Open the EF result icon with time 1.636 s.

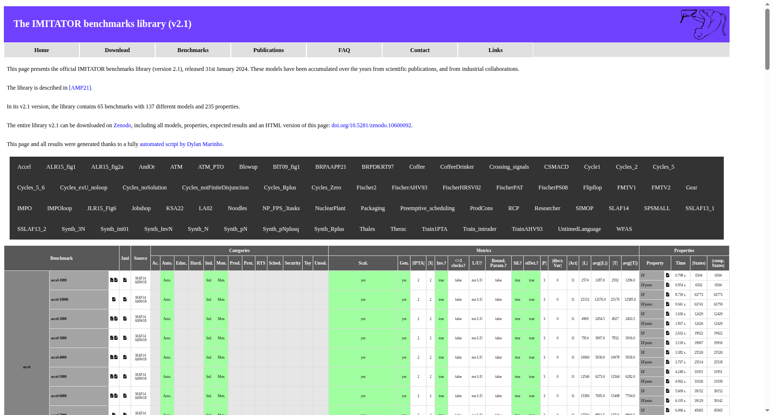point(667,314)
